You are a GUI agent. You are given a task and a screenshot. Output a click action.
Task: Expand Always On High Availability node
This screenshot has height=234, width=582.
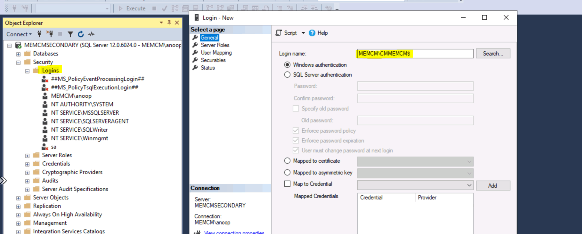pos(18,215)
